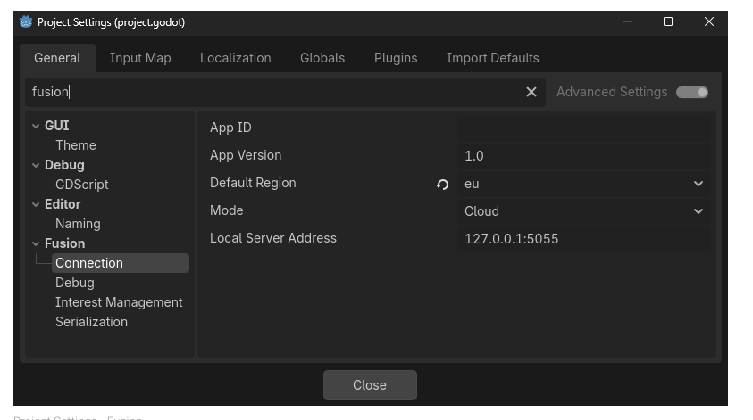Open the Mode dropdown showing Cloud
Viewport: 753px width, 420px height.
tap(584, 211)
